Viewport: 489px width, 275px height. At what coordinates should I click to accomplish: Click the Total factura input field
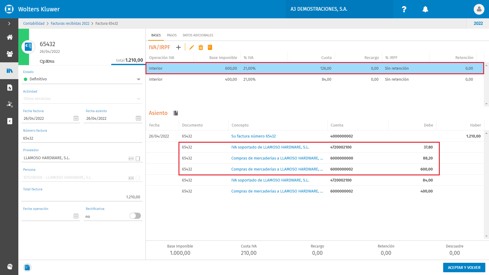point(82,197)
